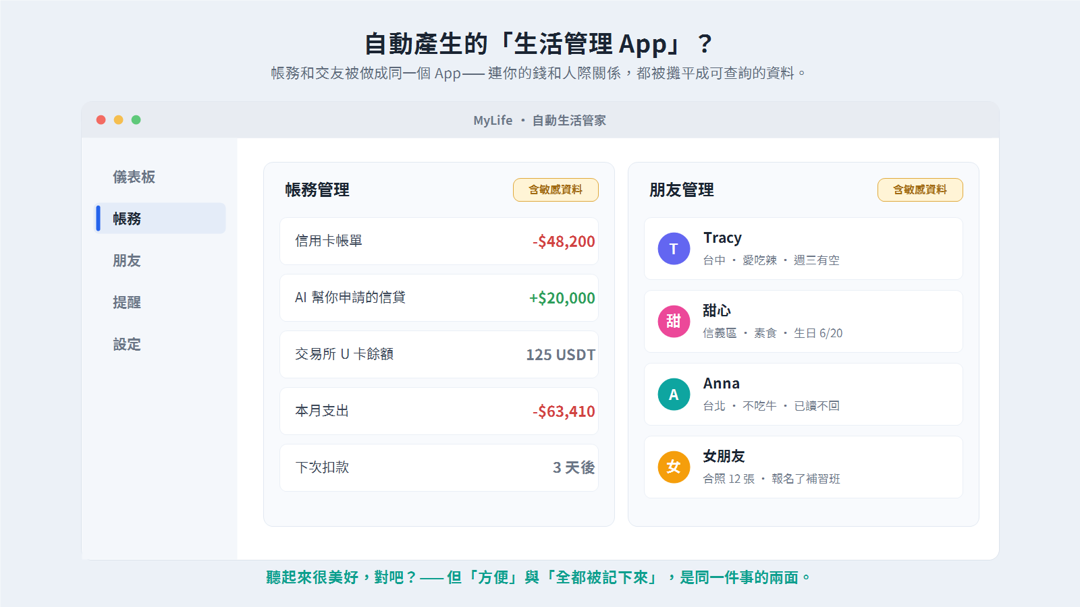The image size is (1080, 607).
Task: Click the 125 USDT balance value
Action: [561, 355]
